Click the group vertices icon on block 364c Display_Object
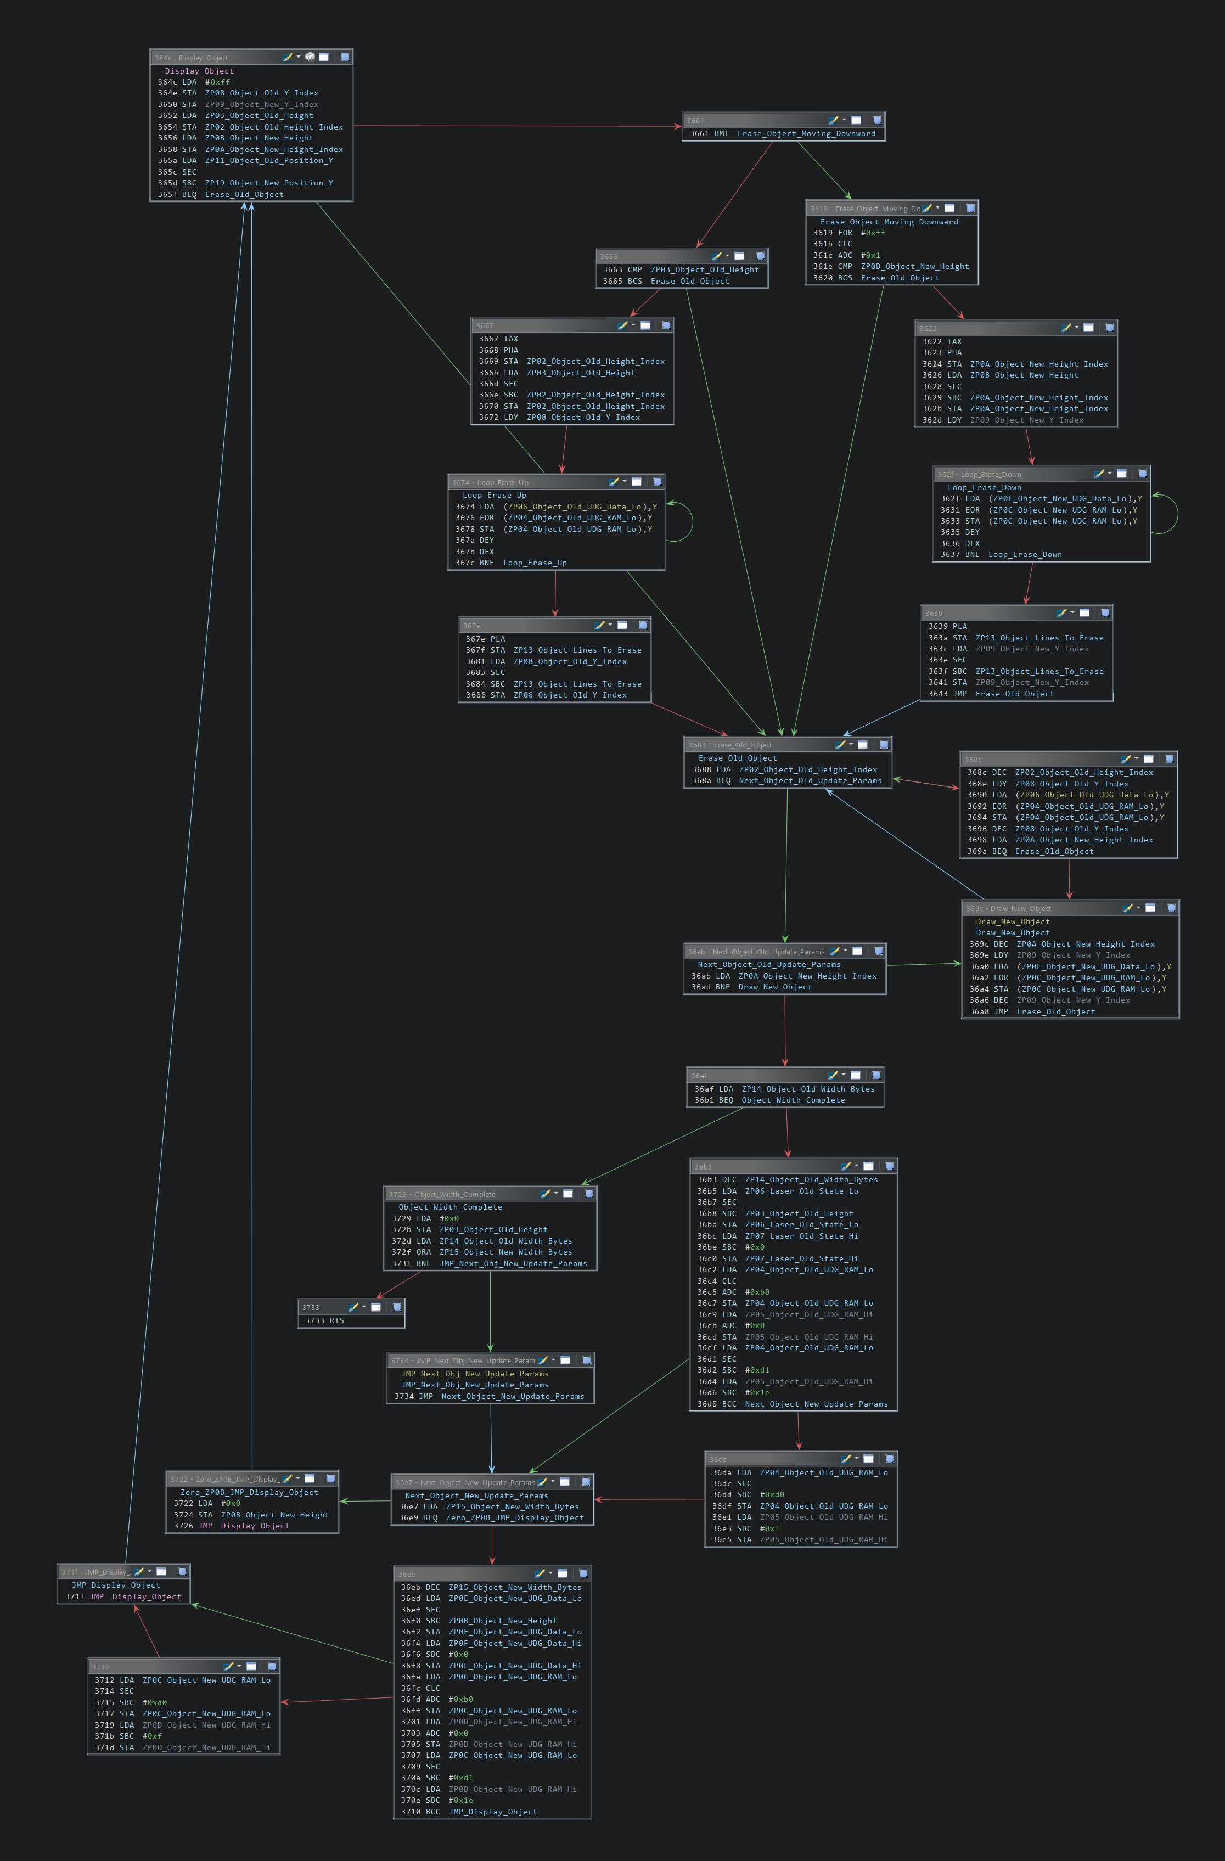The image size is (1225, 1861). pyautogui.click(x=345, y=57)
